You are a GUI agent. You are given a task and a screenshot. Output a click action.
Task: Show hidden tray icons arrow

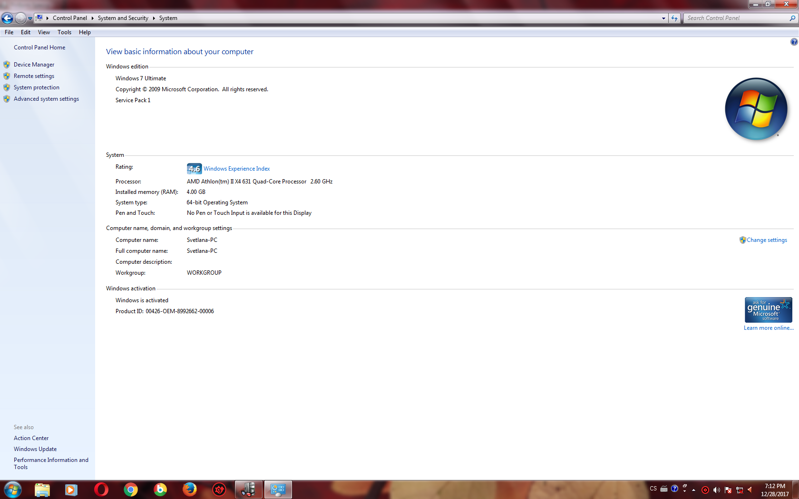click(694, 490)
